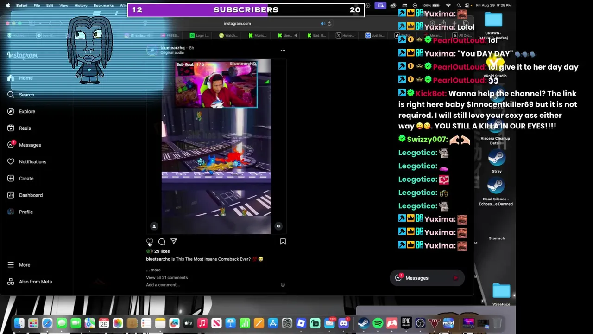Image resolution: width=593 pixels, height=334 pixels.
Task: Expand the More menu in sidebar
Action: coord(19,265)
